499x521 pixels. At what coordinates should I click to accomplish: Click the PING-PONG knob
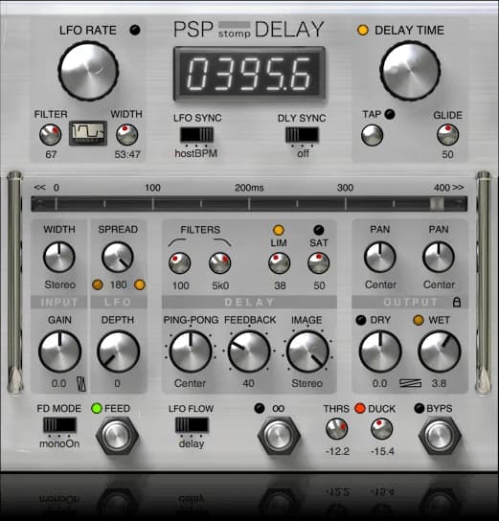tap(191, 351)
